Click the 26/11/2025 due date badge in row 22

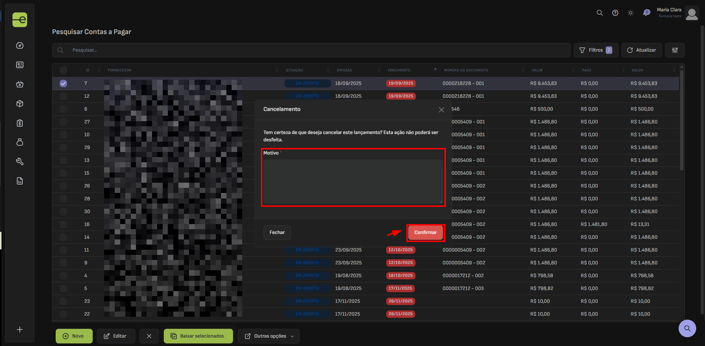point(401,314)
